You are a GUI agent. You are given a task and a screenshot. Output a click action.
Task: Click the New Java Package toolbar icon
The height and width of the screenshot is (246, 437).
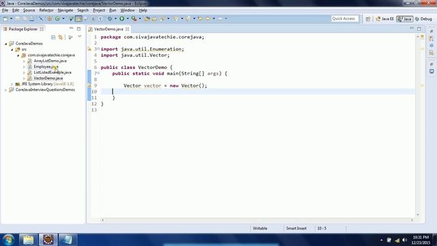[x=50, y=18]
